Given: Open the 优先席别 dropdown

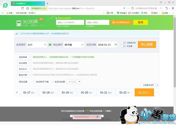Looking at the screenshot, I should 24,63.
